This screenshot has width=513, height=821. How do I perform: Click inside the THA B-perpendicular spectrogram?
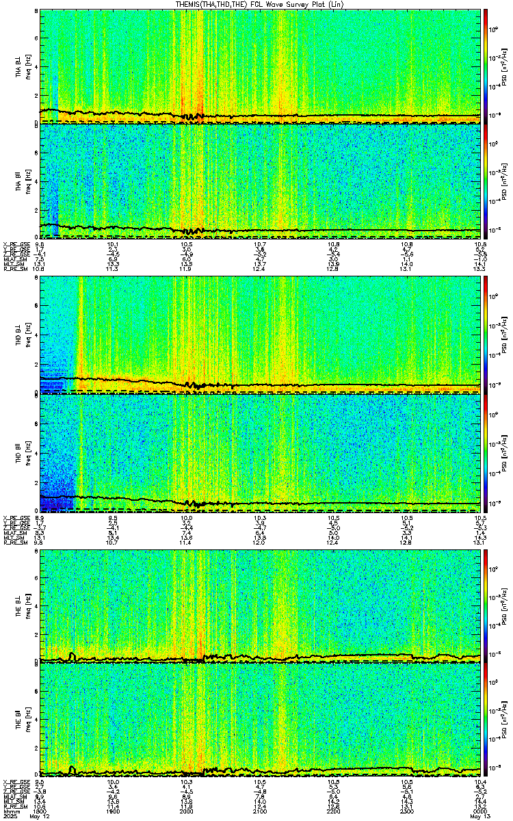pos(260,66)
